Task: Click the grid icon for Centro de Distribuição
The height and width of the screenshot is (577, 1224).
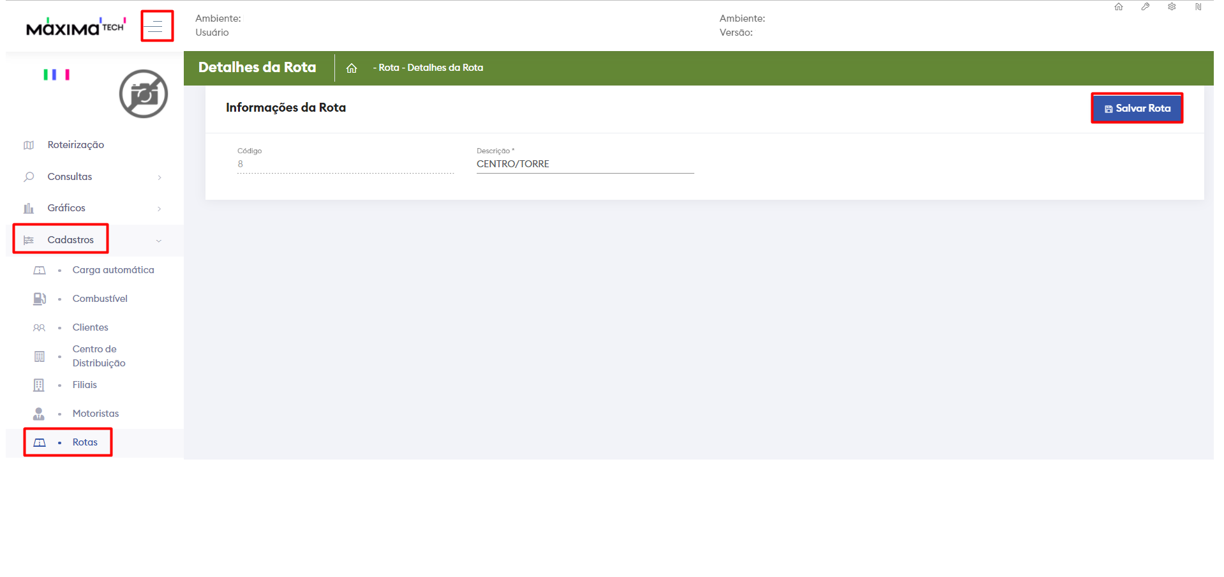Action: click(x=40, y=356)
